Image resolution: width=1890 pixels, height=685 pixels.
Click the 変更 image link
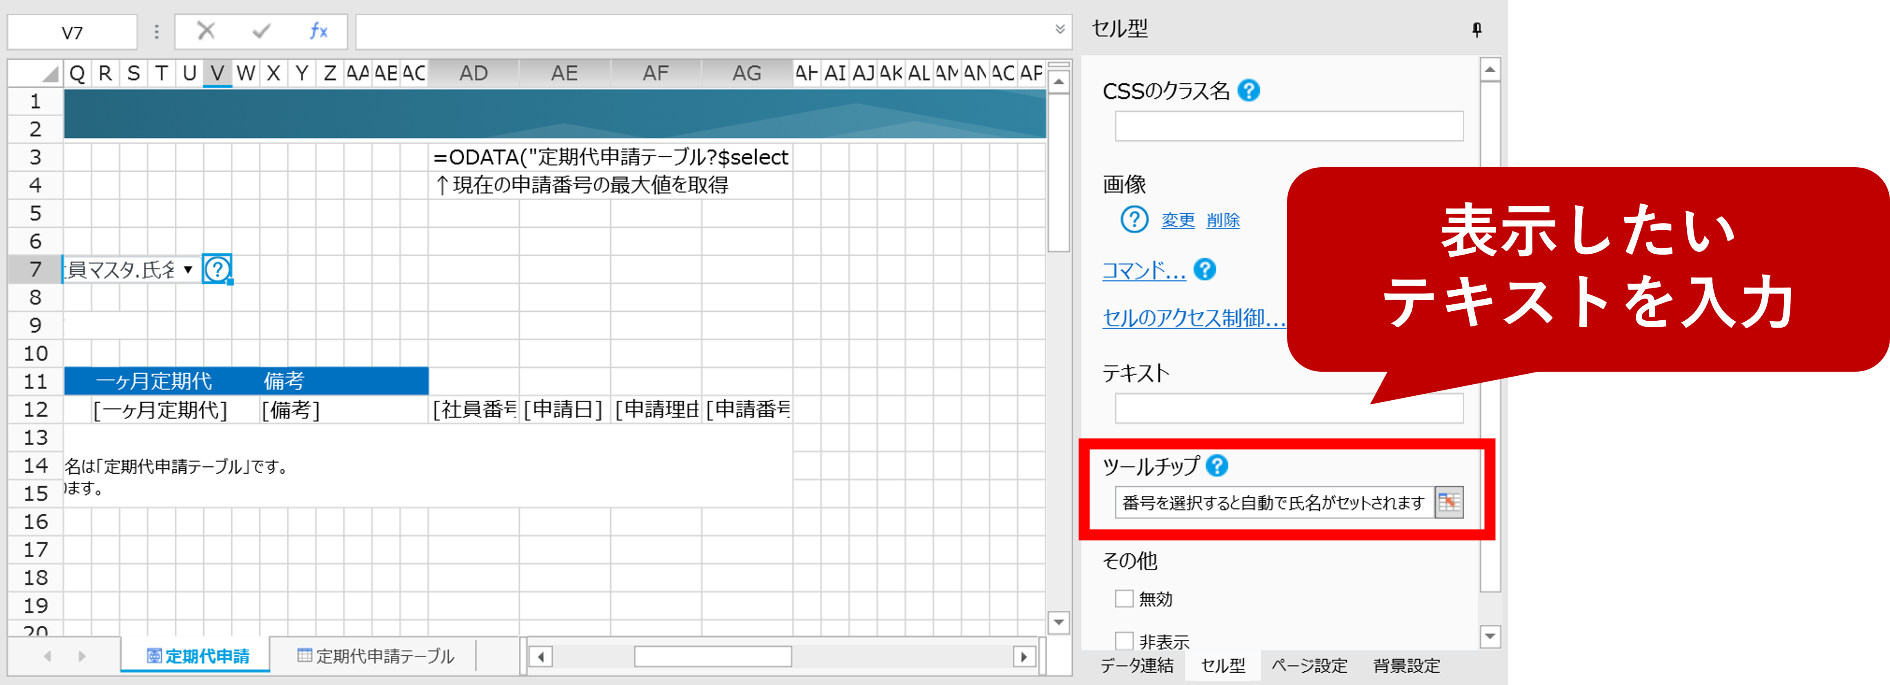point(1178,220)
